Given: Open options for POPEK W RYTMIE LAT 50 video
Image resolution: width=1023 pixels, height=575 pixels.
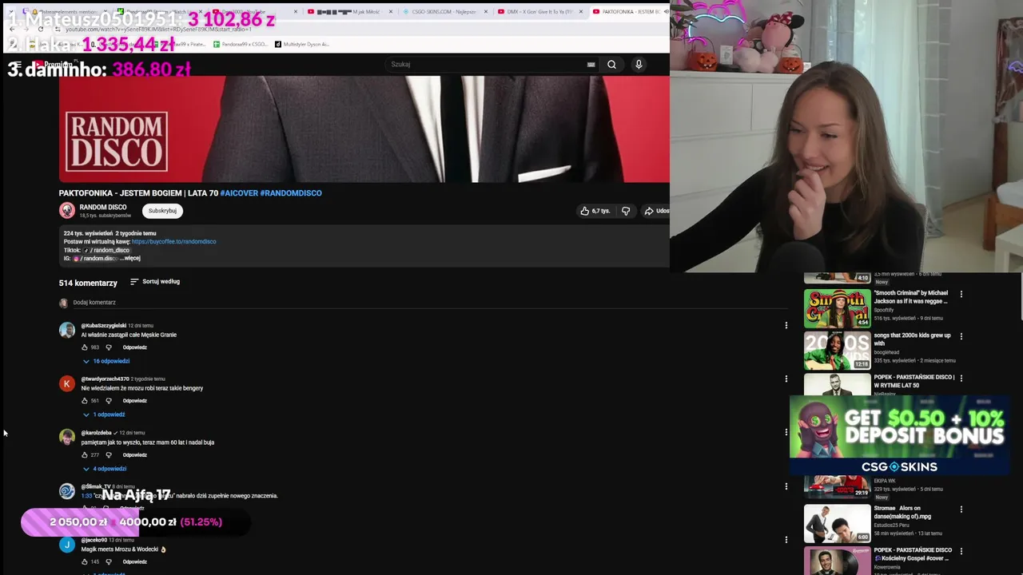Looking at the screenshot, I should [961, 378].
